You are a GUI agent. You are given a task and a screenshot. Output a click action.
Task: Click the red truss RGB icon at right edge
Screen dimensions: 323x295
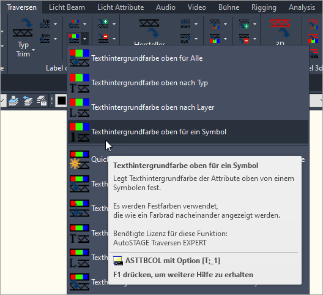coord(313,39)
